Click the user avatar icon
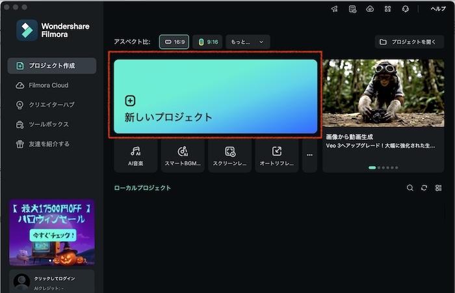The height and width of the screenshot is (293, 455). pyautogui.click(x=21, y=282)
